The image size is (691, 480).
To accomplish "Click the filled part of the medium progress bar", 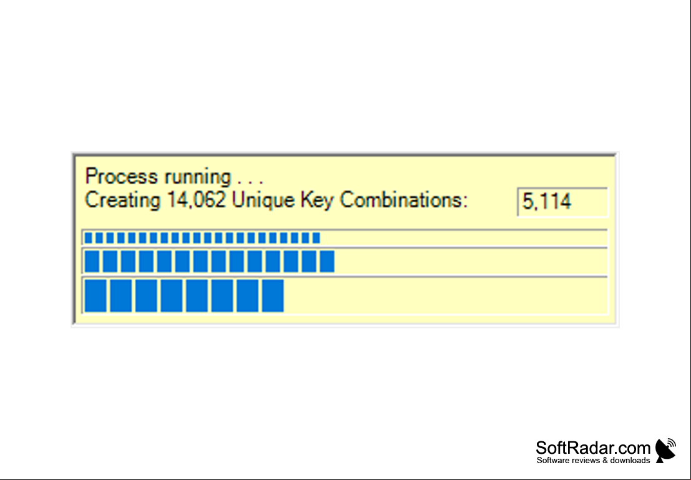I will (209, 262).
